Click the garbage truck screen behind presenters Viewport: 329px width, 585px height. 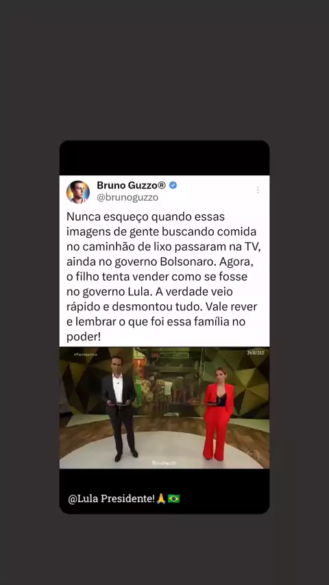coord(168,381)
